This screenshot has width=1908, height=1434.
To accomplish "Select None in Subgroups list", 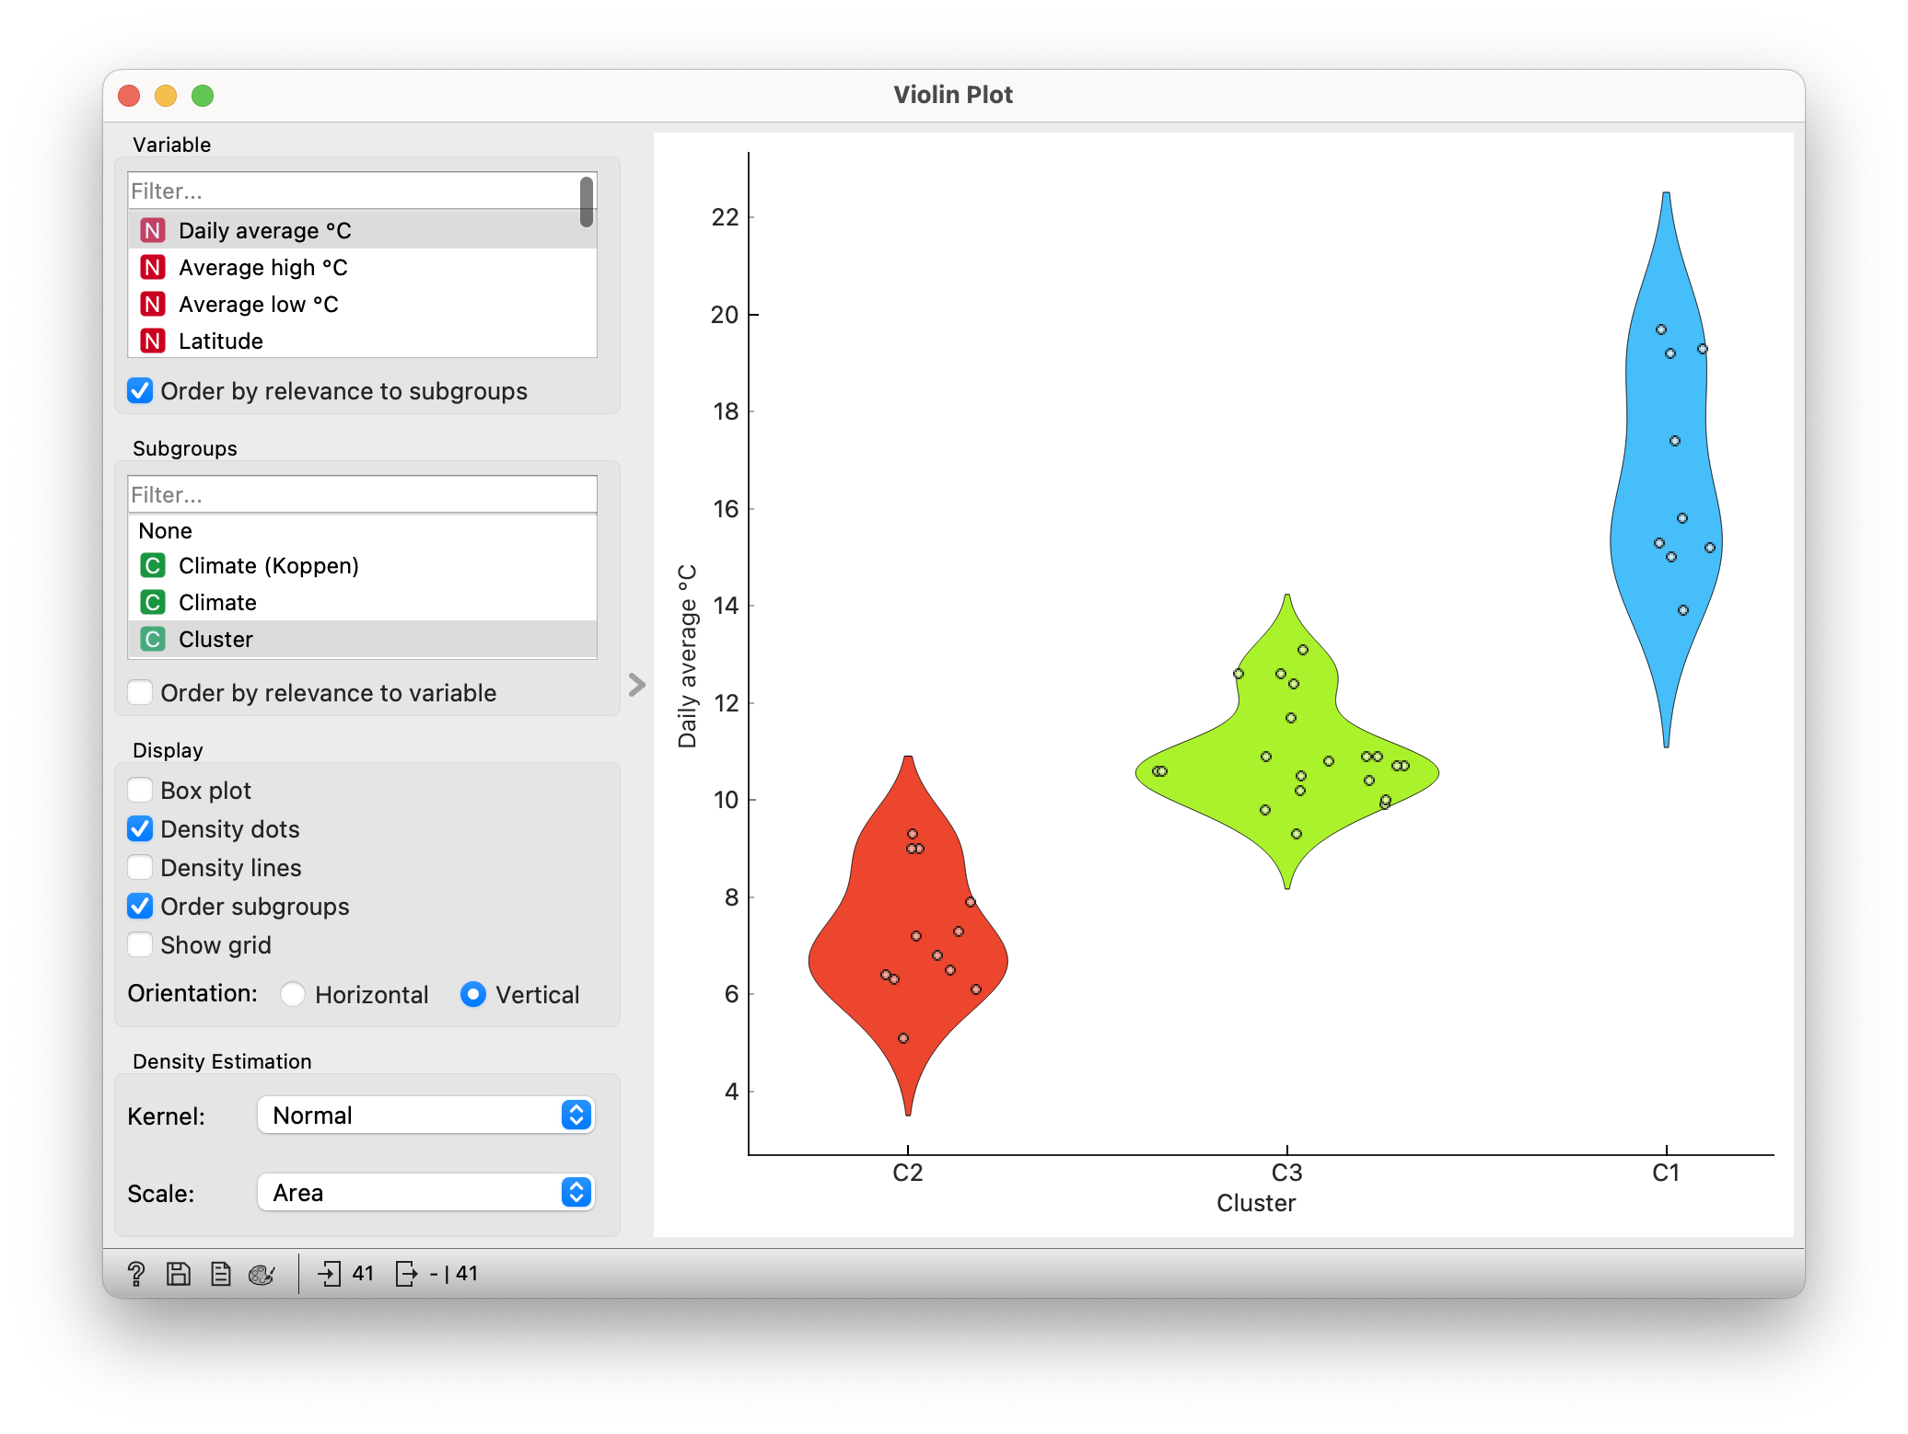I will pyautogui.click(x=166, y=531).
